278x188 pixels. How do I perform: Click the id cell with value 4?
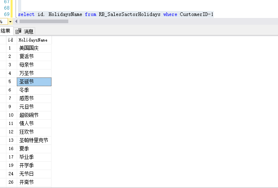[x=12, y=73]
